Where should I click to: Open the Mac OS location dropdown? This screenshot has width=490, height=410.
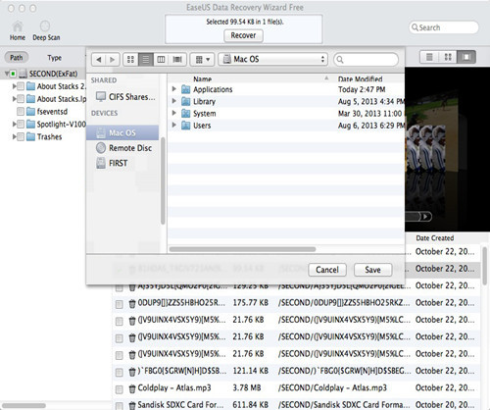coord(272,59)
